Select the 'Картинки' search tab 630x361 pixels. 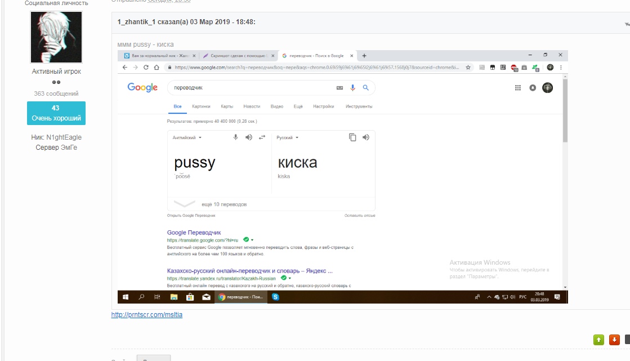[x=202, y=106]
